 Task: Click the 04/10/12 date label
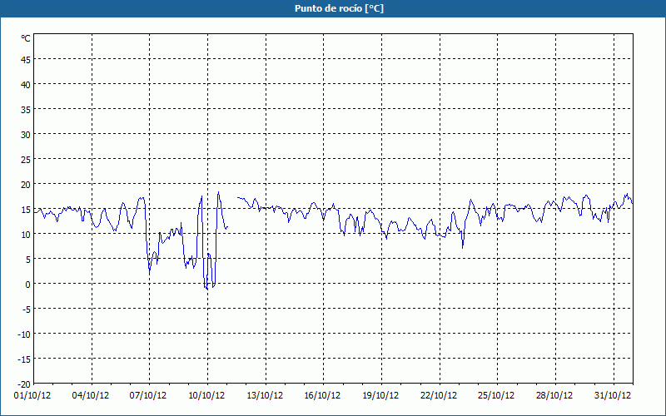[x=91, y=396]
